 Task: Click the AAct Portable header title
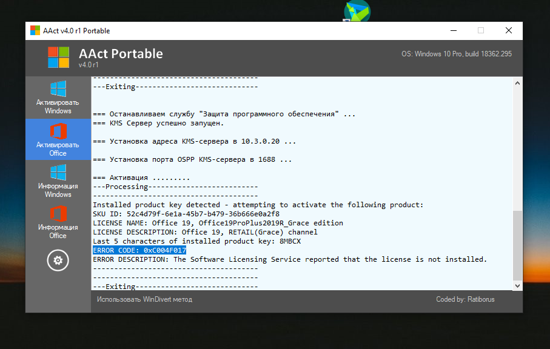point(121,53)
